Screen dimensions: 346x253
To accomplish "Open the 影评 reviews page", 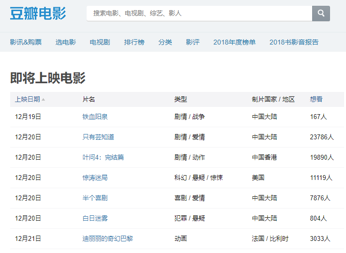I will tap(193, 42).
